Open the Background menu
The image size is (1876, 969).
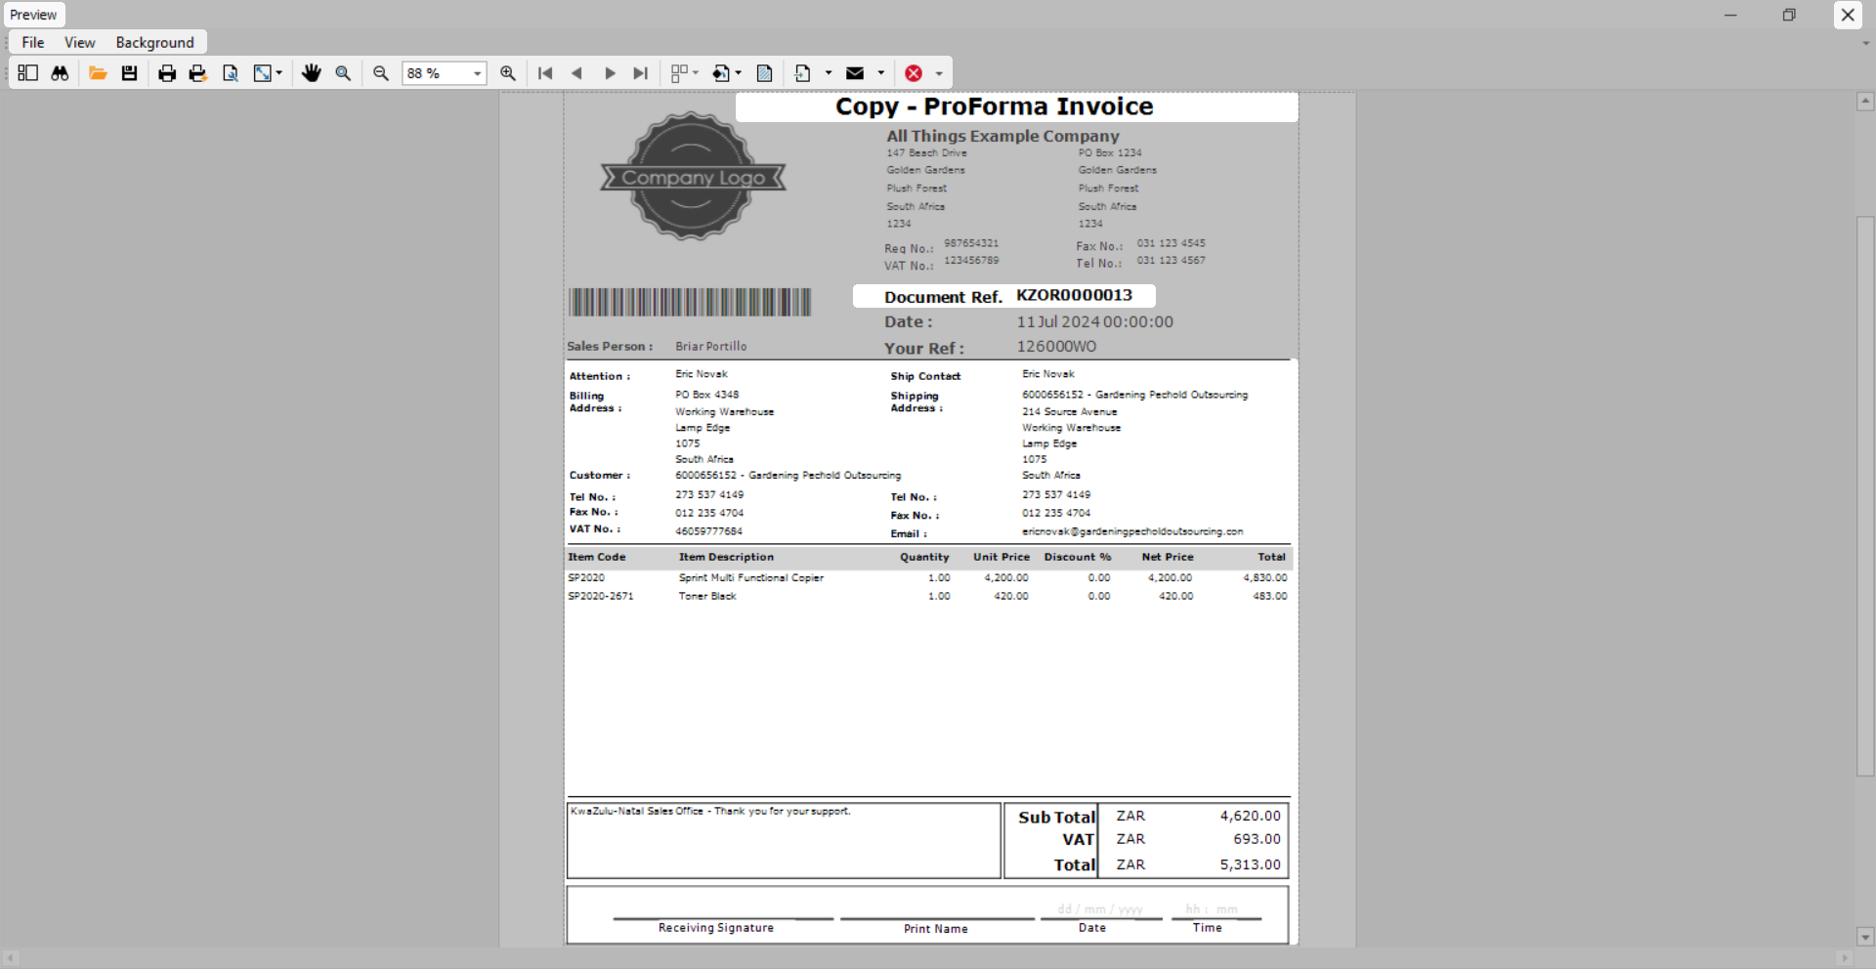click(155, 42)
